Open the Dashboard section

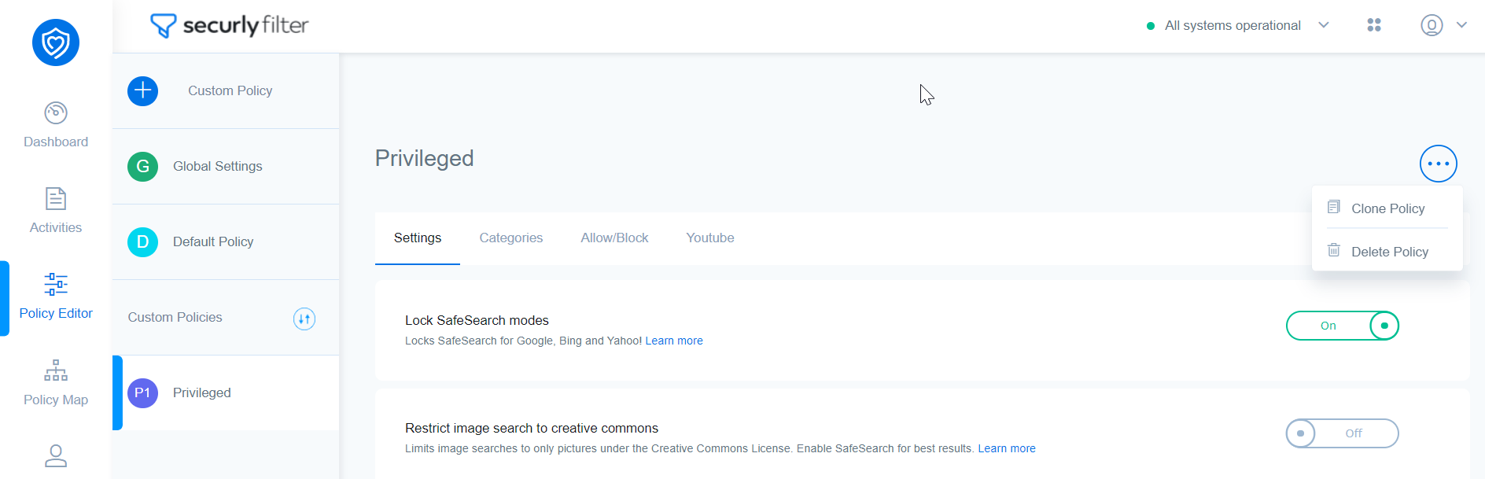(x=56, y=125)
